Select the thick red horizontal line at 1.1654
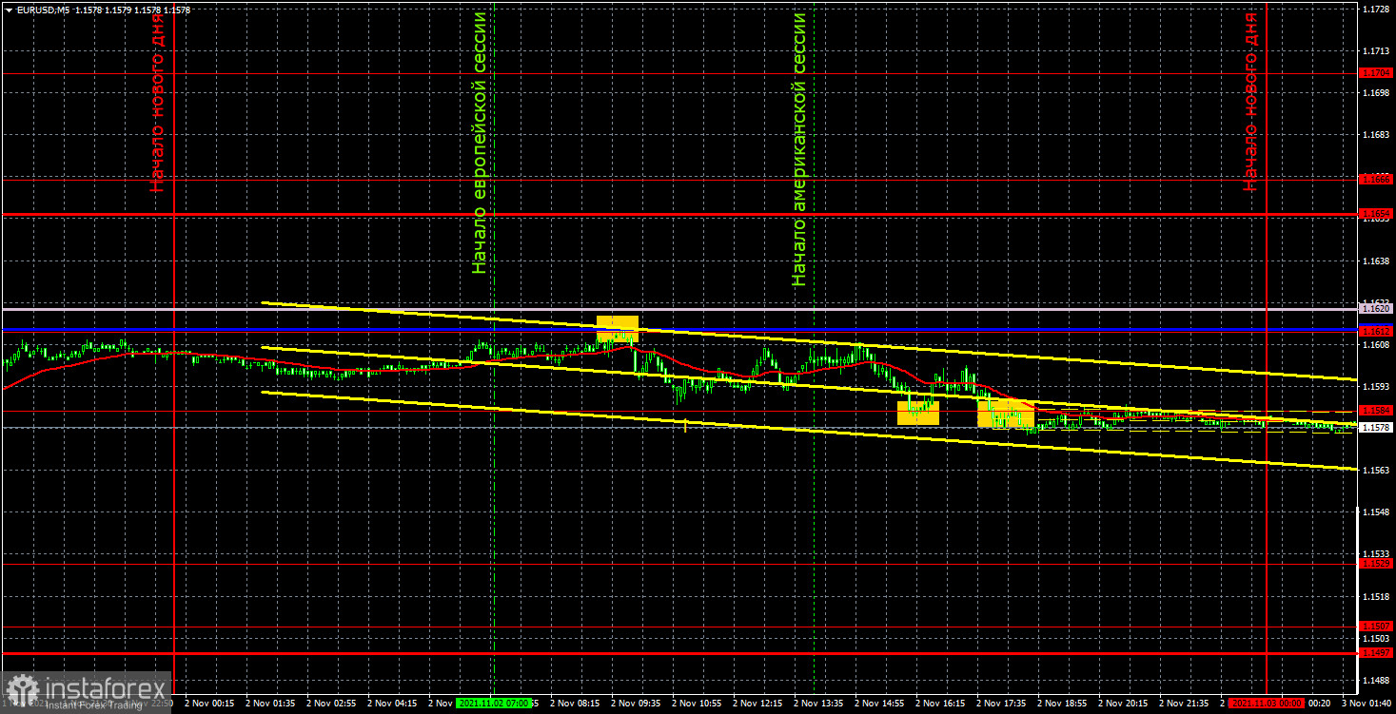The width and height of the screenshot is (1396, 714). (679, 215)
